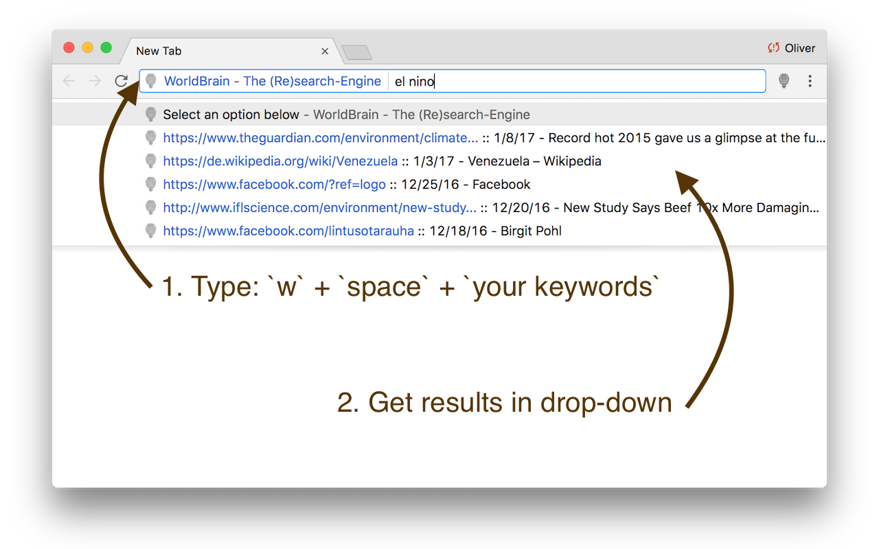The image size is (879, 549).
Task: Click the 'Birgit Pohl' result title
Action: point(532,231)
